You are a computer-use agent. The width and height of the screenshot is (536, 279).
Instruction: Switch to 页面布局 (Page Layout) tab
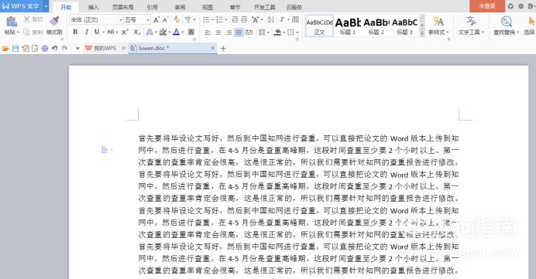coord(122,7)
